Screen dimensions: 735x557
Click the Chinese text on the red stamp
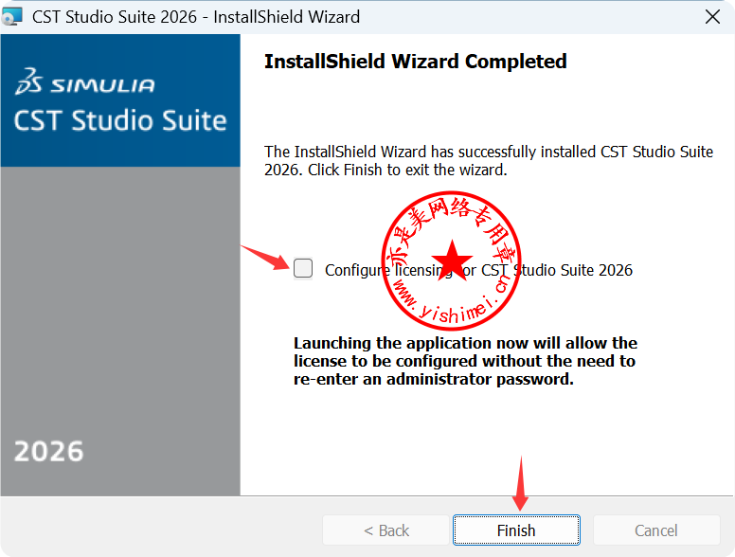pyautogui.click(x=455, y=217)
